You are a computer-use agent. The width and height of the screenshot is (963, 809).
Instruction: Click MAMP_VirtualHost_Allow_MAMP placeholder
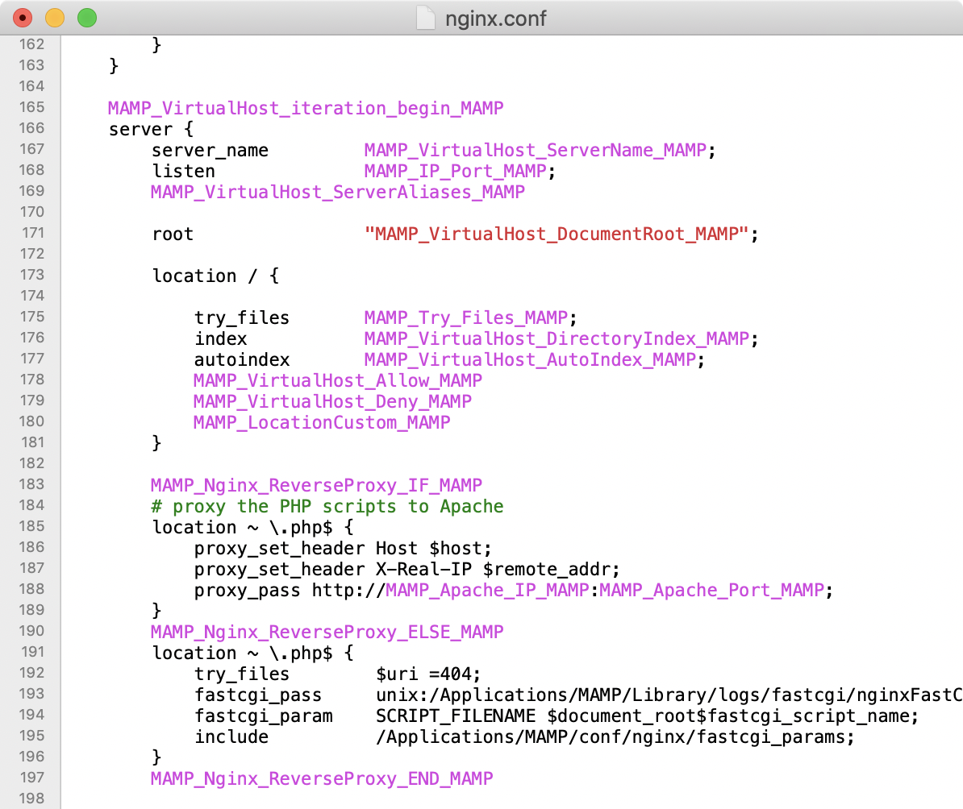pos(338,380)
